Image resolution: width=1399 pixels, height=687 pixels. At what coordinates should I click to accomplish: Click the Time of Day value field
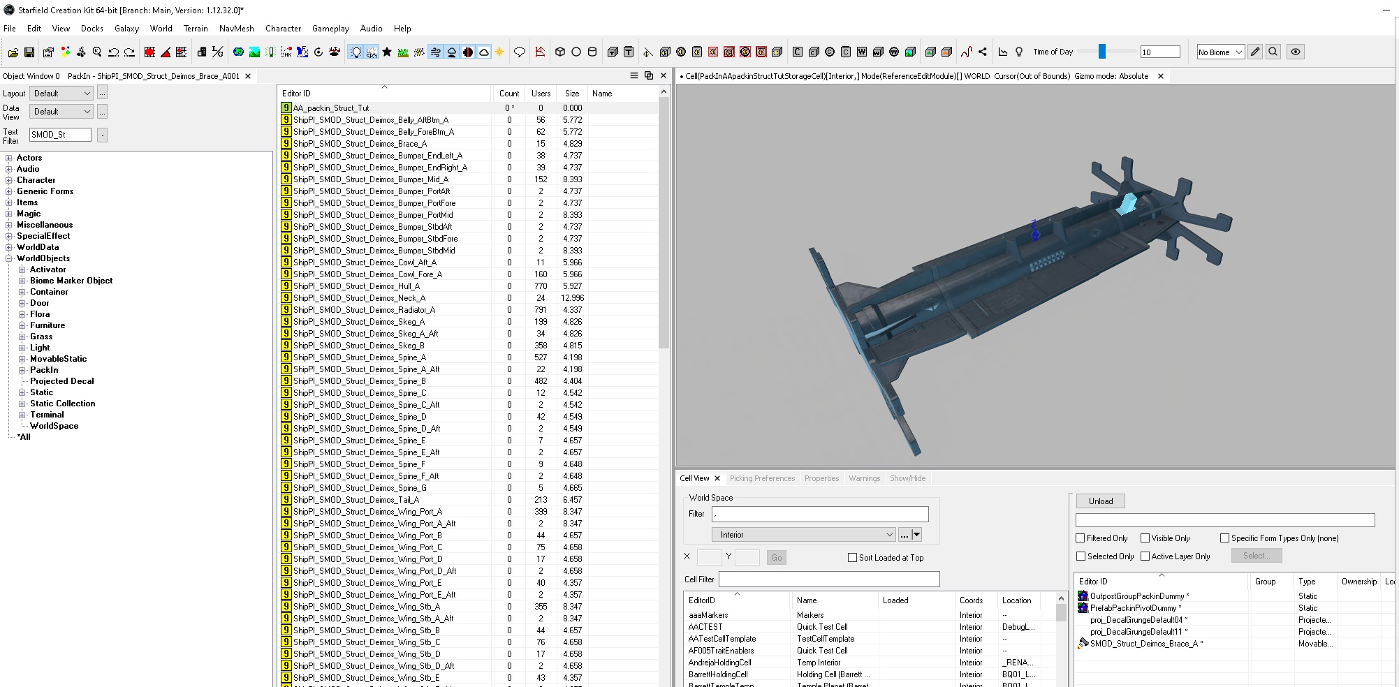click(x=1160, y=52)
